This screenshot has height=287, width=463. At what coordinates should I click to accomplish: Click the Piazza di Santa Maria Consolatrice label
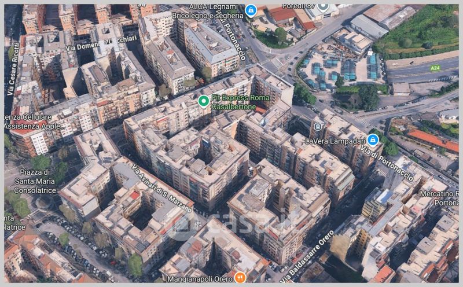35,181
